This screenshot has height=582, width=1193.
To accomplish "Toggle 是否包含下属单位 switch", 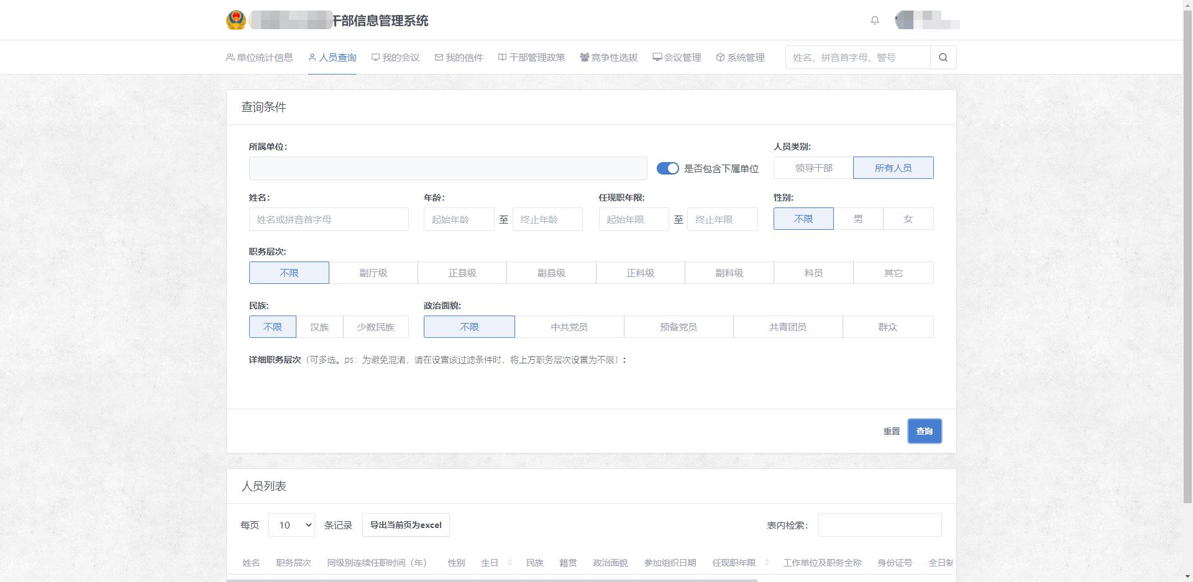I will point(667,168).
